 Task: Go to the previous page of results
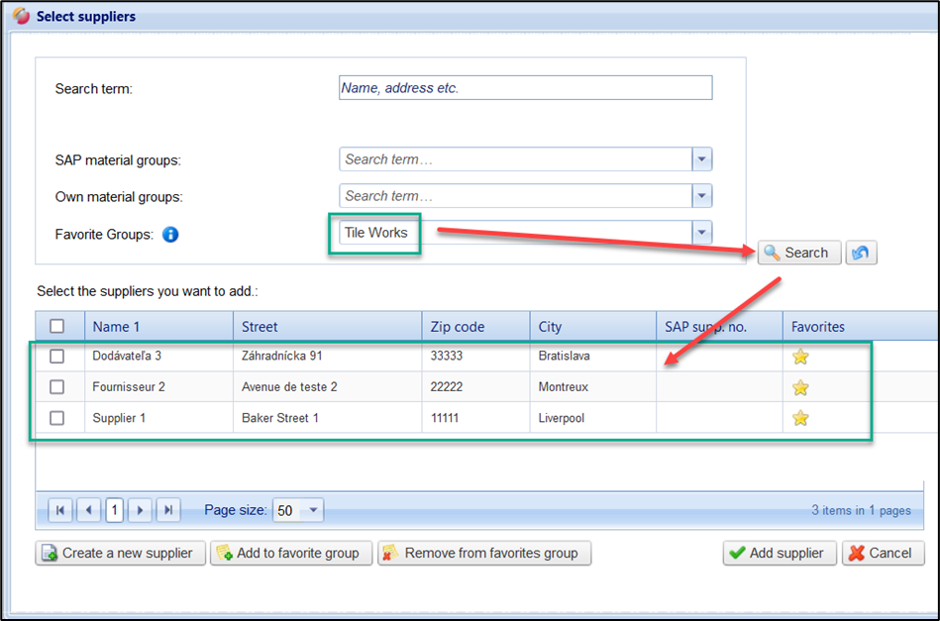(89, 510)
